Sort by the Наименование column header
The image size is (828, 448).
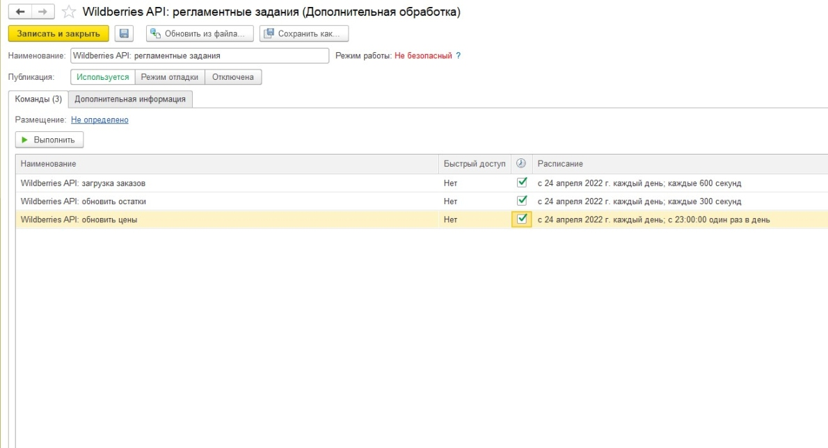pyautogui.click(x=227, y=164)
